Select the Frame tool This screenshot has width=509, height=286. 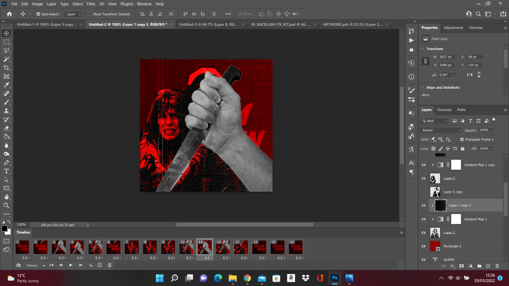tap(6, 77)
